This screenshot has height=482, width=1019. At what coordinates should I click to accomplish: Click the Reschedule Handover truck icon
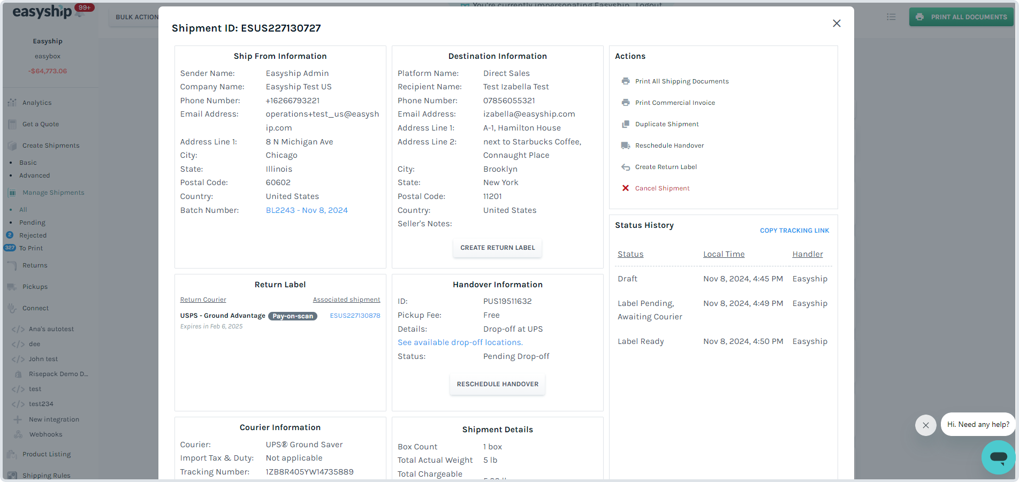pyautogui.click(x=625, y=146)
